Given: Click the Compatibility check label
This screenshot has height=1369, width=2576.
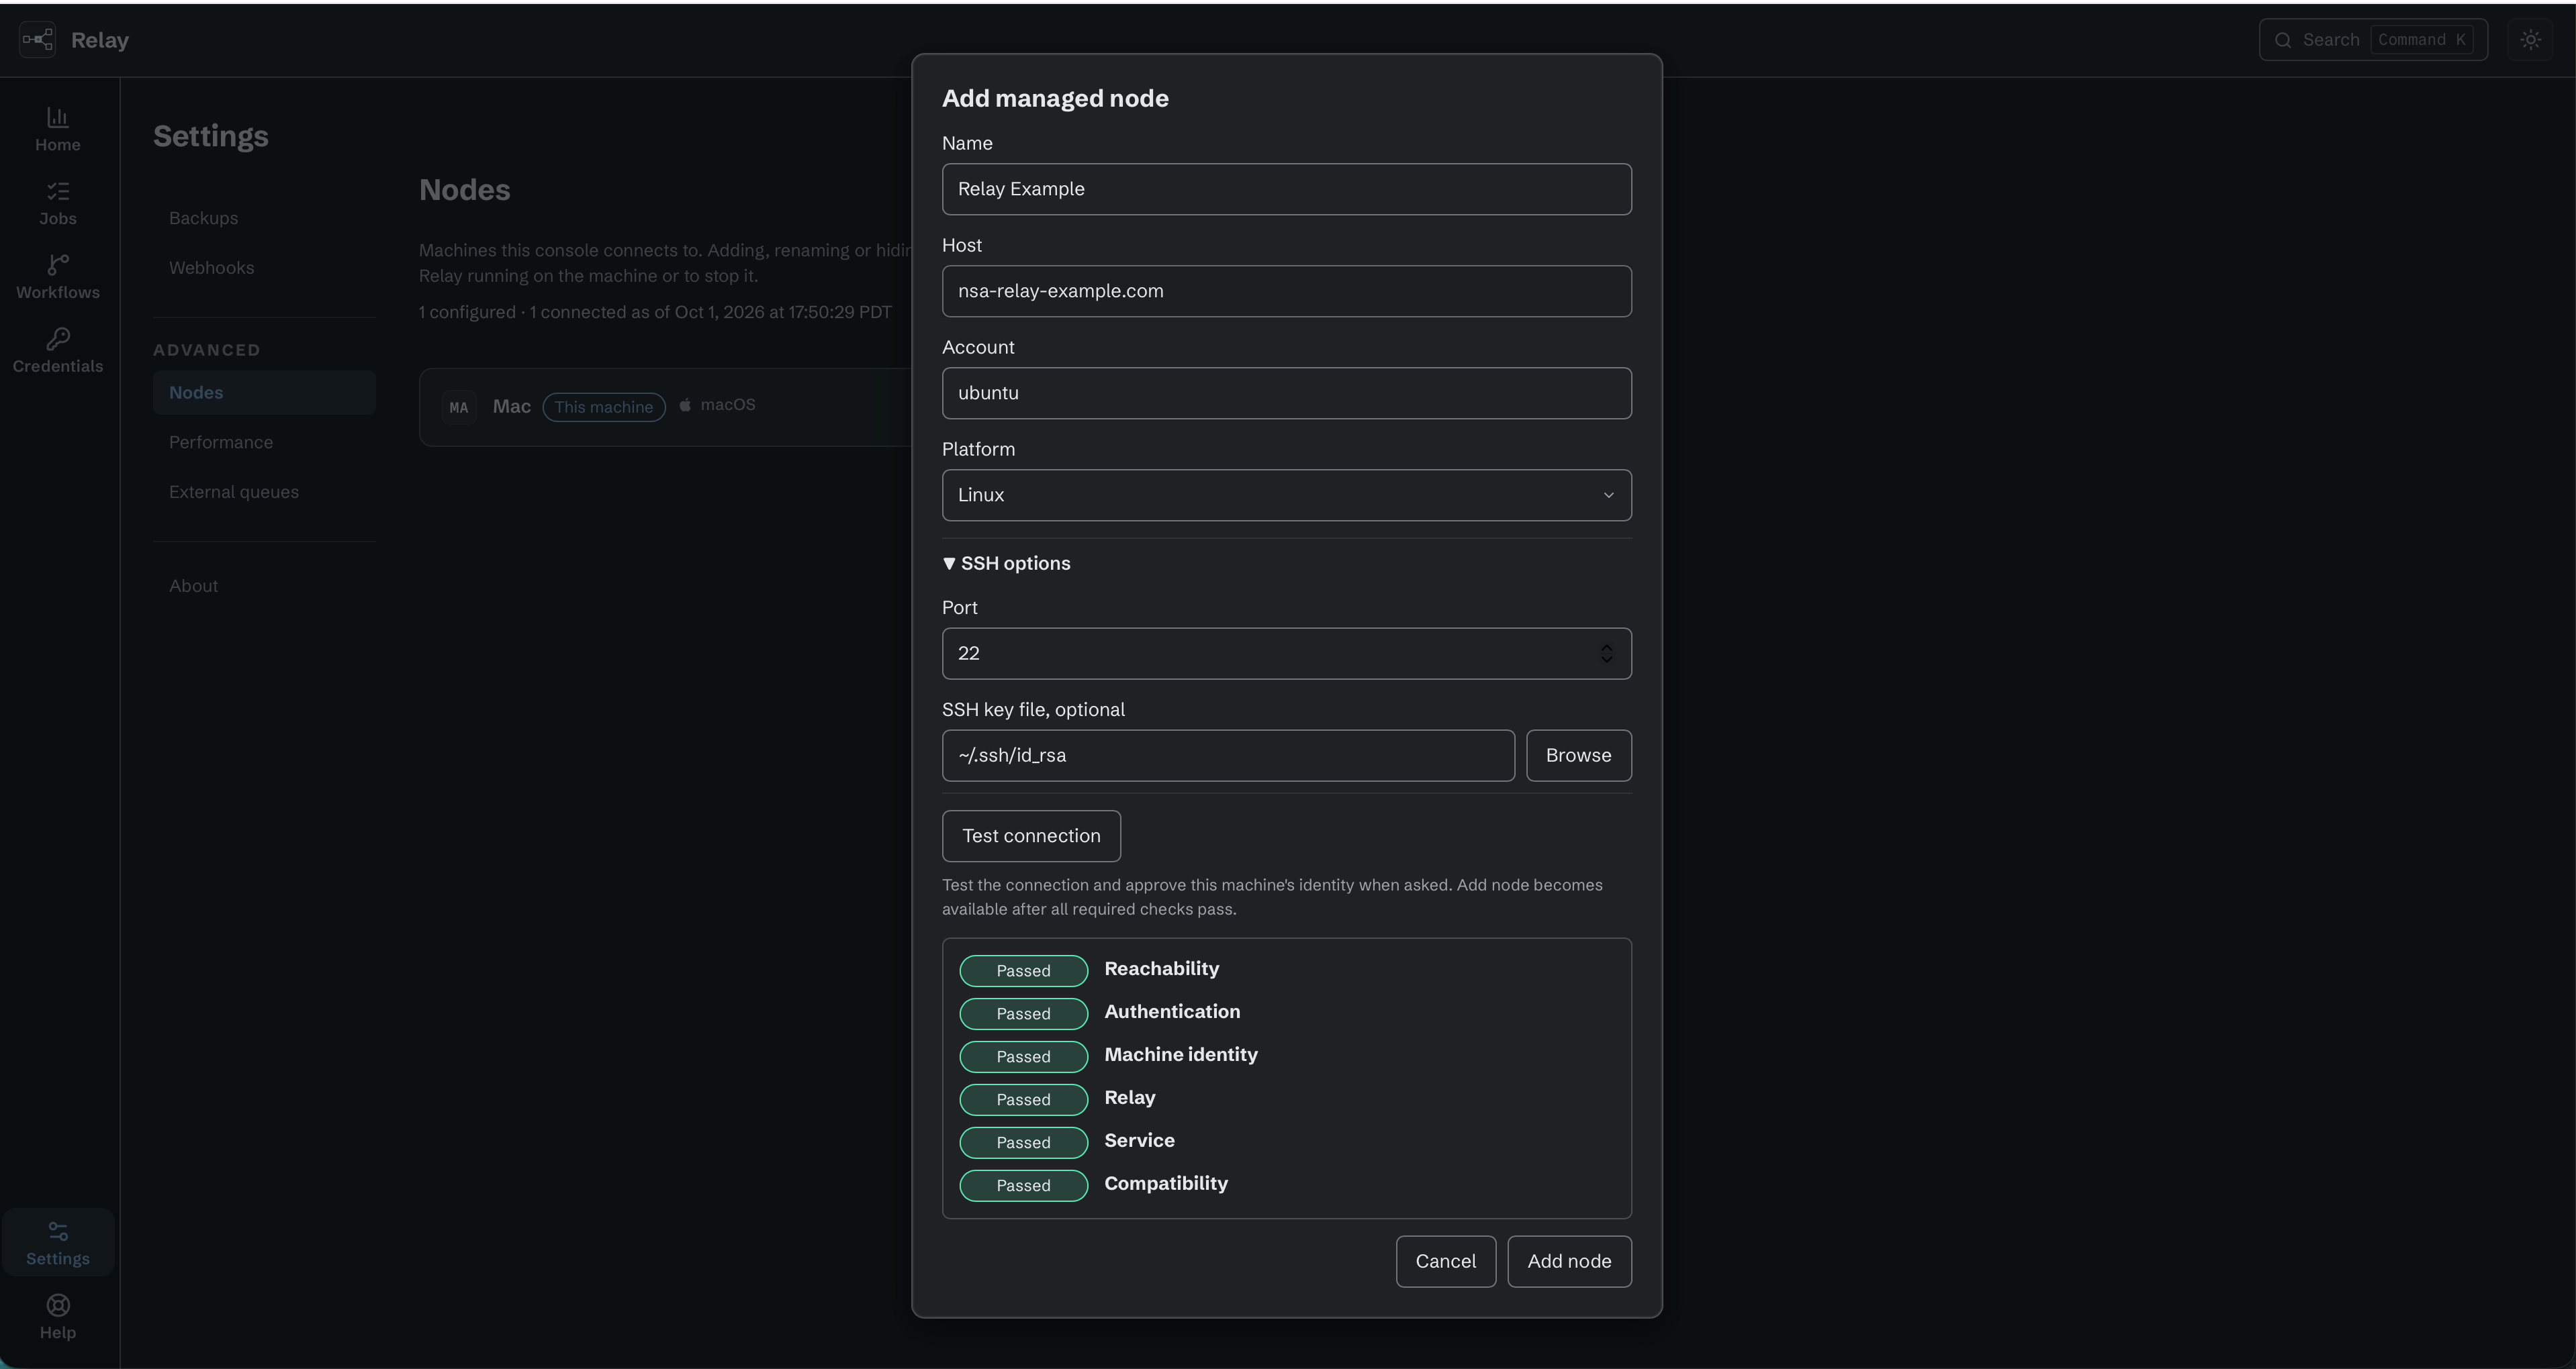Looking at the screenshot, I should tap(1166, 1184).
